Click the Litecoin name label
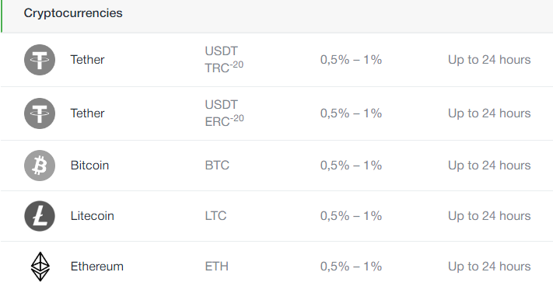The image size is (553, 293). [92, 216]
